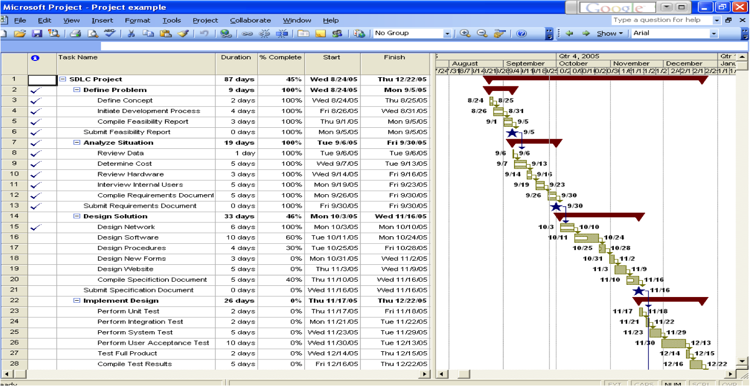Select the Task Name column header
The width and height of the screenshot is (750, 386).
[136, 63]
